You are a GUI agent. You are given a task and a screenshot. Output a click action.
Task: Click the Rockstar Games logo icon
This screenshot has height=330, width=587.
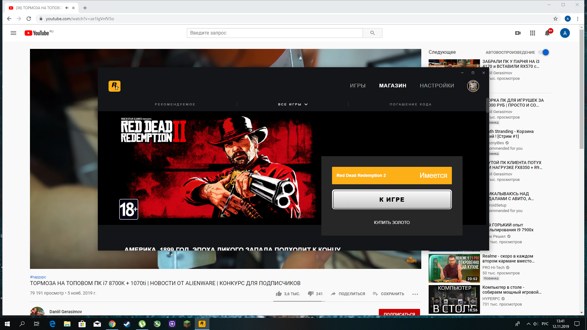(114, 86)
